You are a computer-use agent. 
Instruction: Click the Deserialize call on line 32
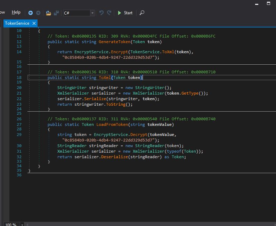tap(114, 157)
